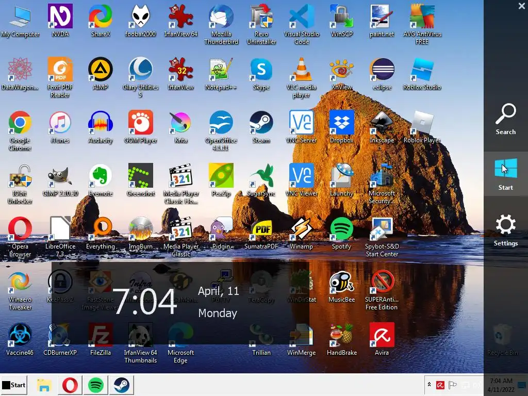Open Spybot-S&D Start Center icon
The width and height of the screenshot is (528, 396).
pyautogui.click(x=382, y=237)
